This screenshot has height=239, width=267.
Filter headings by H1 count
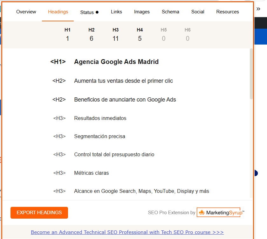67,35
